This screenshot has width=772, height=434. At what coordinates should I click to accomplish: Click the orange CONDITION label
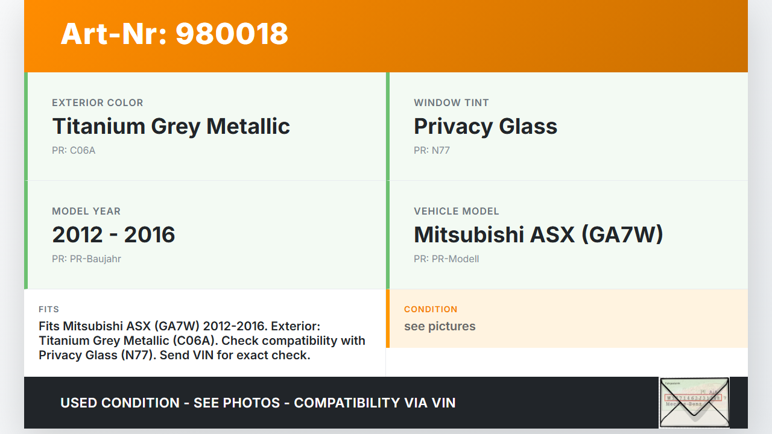coord(431,309)
